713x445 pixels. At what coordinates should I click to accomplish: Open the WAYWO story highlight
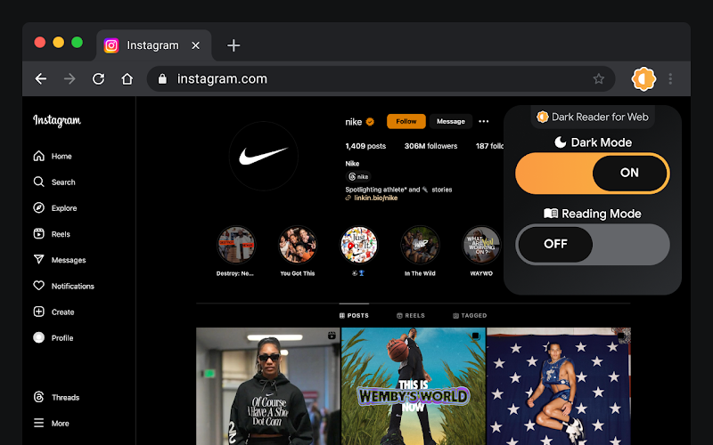click(x=481, y=246)
